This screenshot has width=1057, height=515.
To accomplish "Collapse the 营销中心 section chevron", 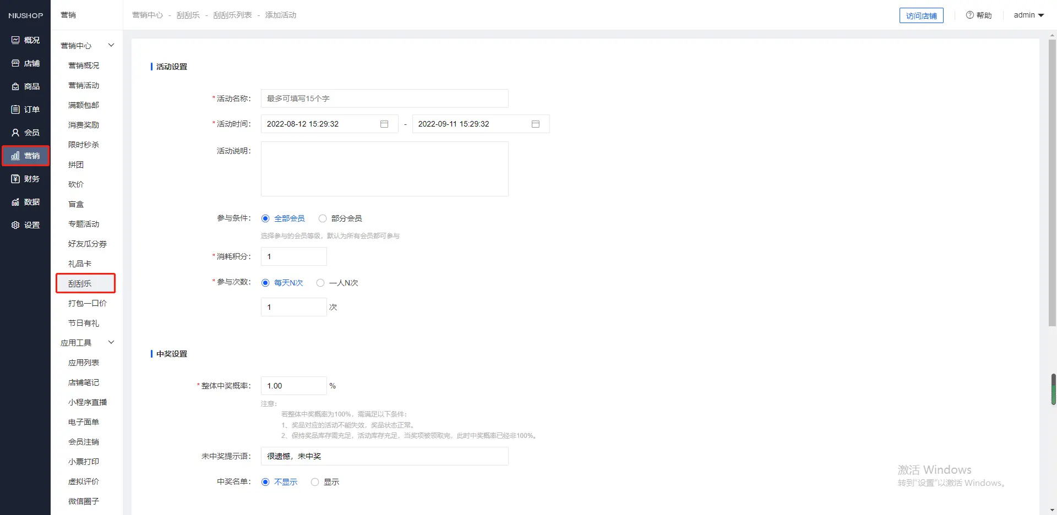I will [x=111, y=45].
